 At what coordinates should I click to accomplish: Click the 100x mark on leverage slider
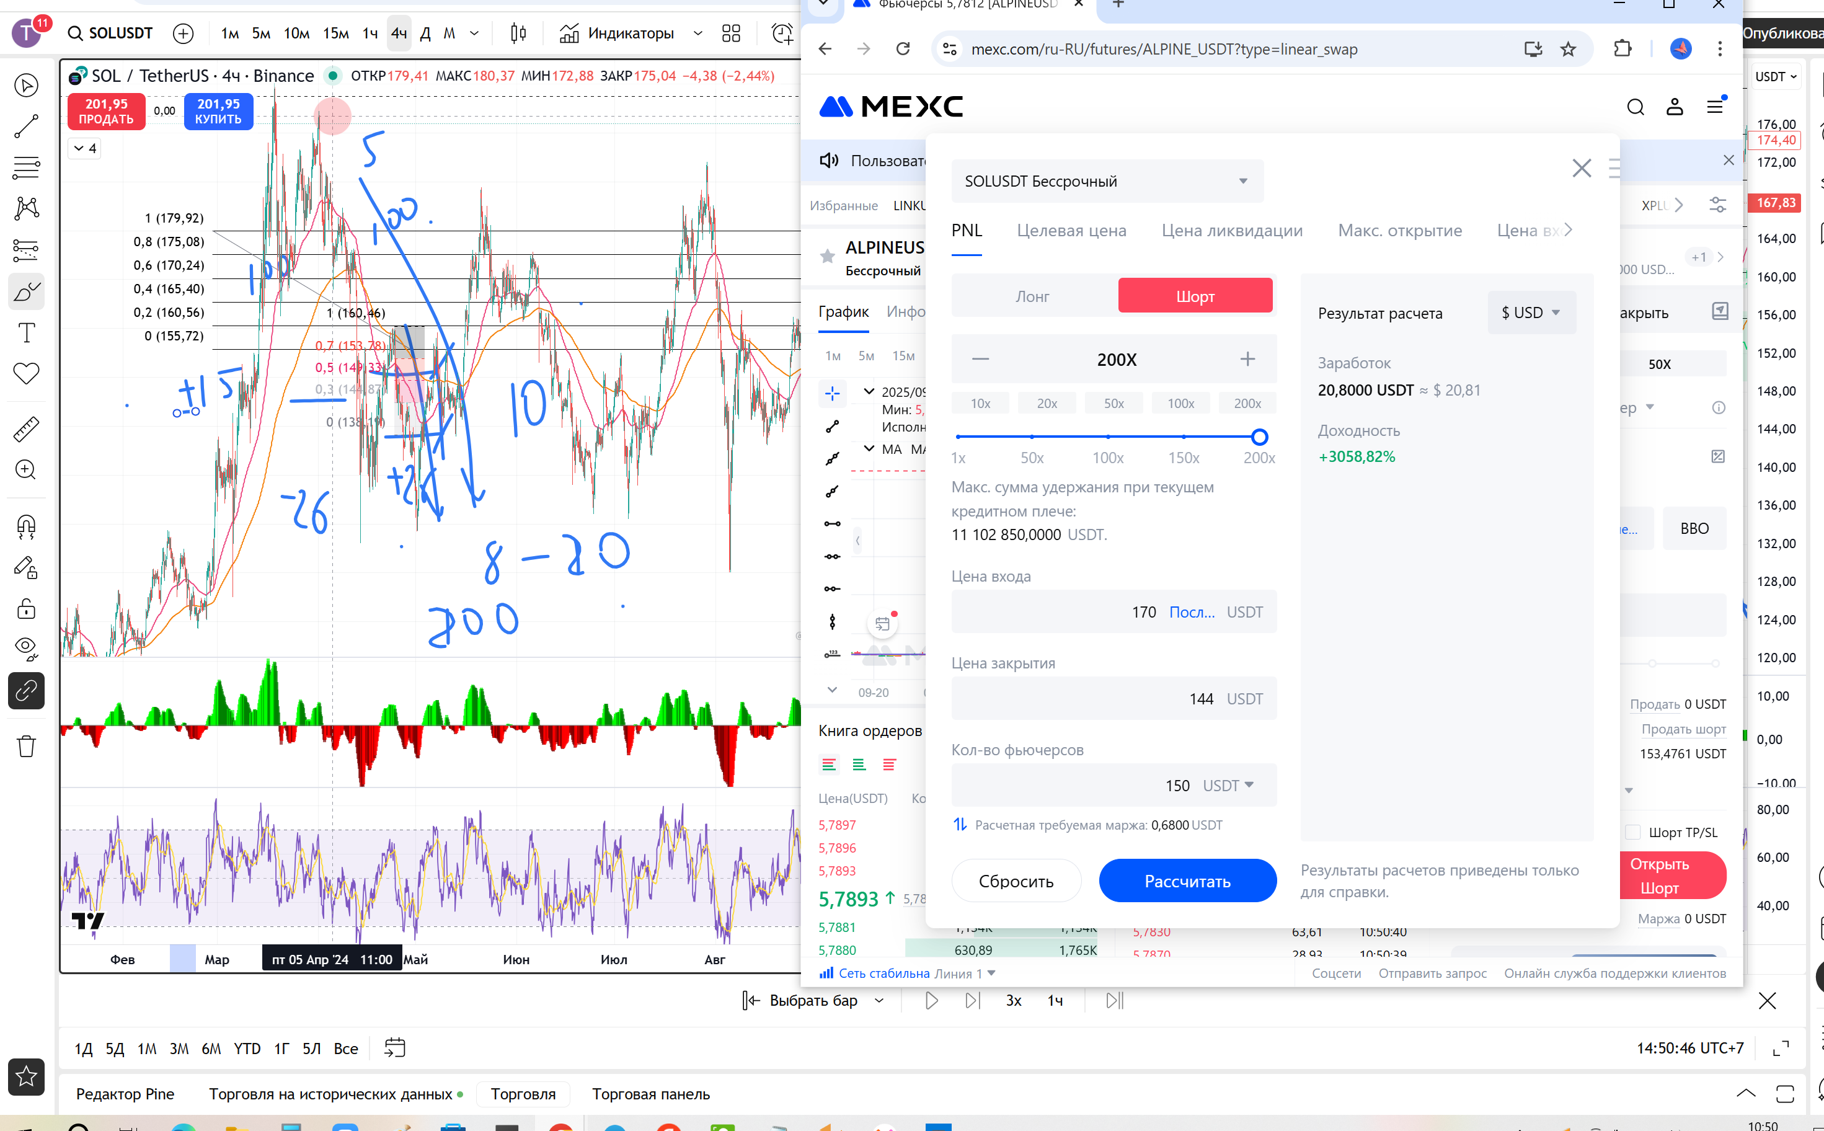click(1107, 437)
